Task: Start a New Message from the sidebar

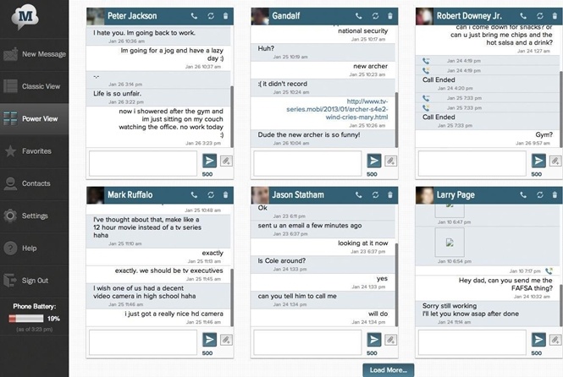Action: point(34,54)
